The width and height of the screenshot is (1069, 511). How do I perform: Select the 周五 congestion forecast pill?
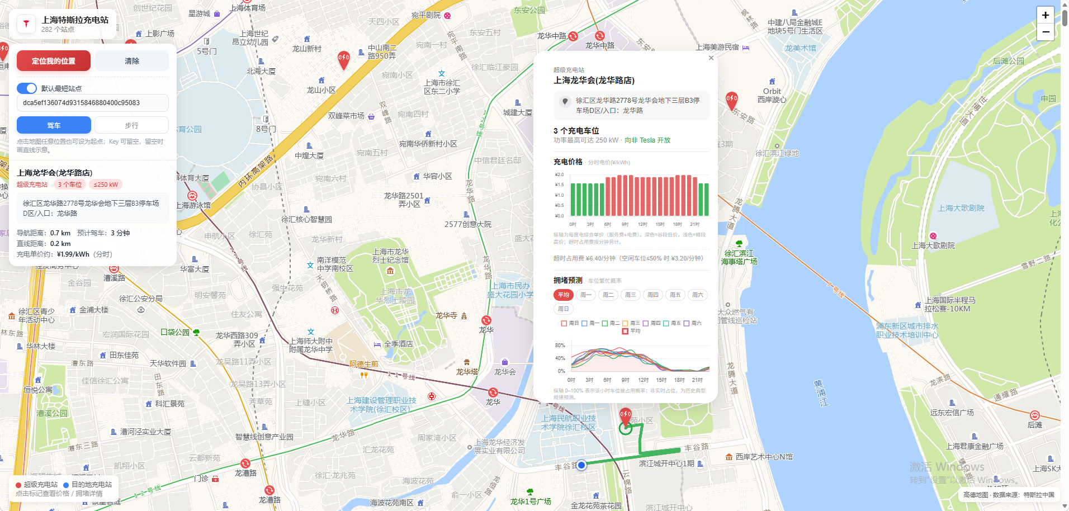point(675,295)
